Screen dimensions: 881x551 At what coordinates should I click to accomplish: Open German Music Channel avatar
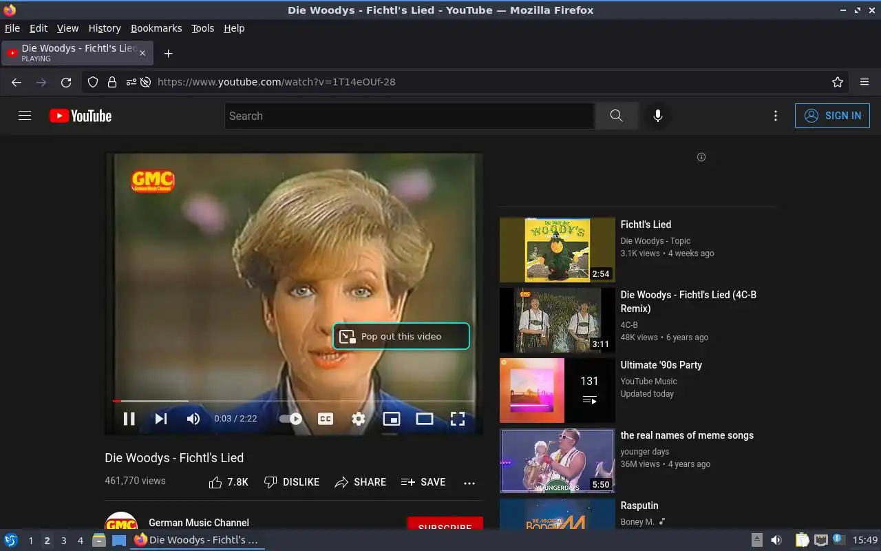point(121,521)
